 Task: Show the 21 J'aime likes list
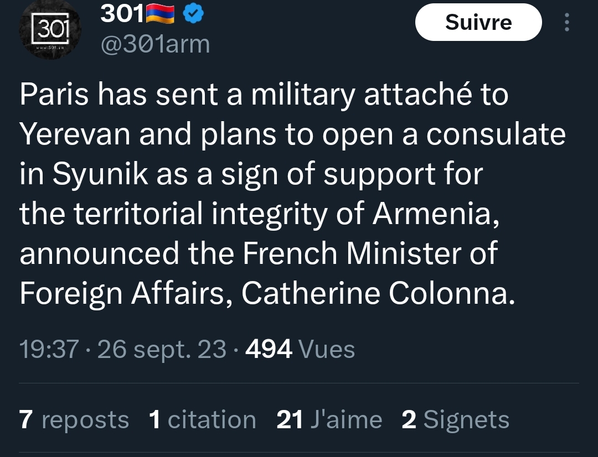point(329,420)
